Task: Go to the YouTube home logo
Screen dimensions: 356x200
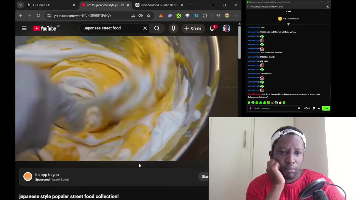Action: 44,28
